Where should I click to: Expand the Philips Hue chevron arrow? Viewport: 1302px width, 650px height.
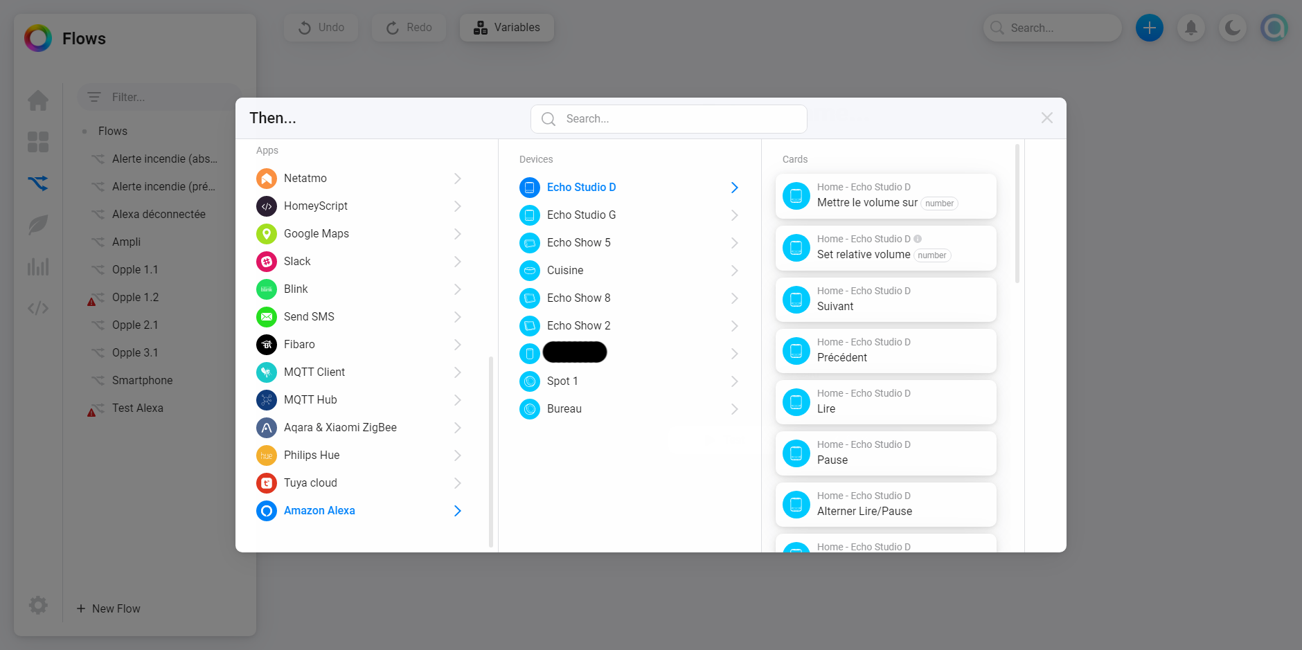(458, 455)
